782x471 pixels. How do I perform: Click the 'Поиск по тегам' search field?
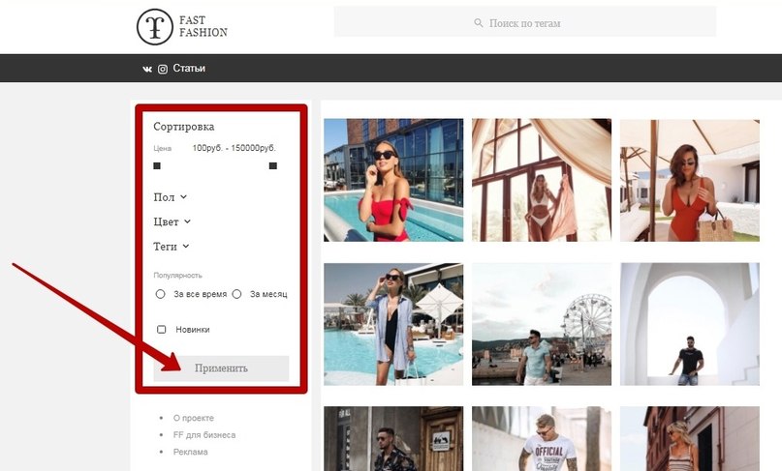[x=525, y=22]
